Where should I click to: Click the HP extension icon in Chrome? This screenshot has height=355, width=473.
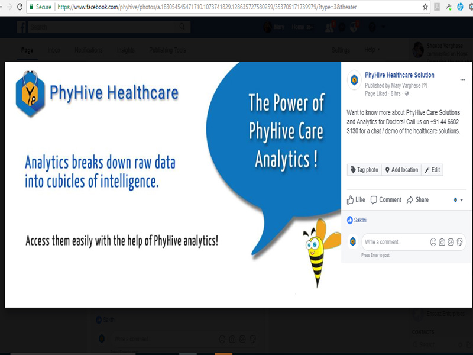click(459, 7)
